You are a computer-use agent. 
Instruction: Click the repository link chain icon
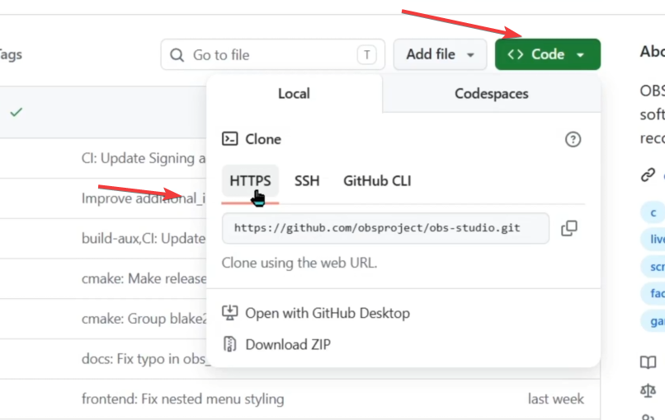648,175
